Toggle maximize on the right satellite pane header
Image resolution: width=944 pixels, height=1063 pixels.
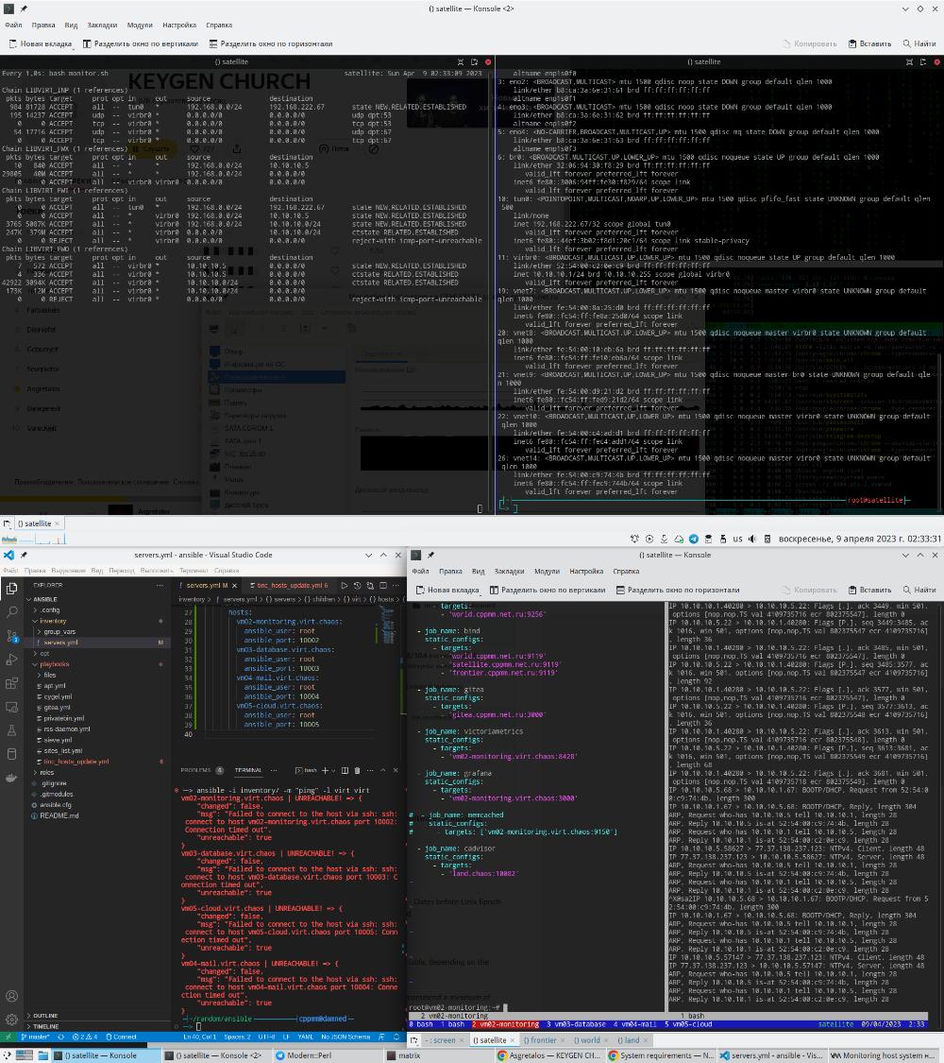909,61
